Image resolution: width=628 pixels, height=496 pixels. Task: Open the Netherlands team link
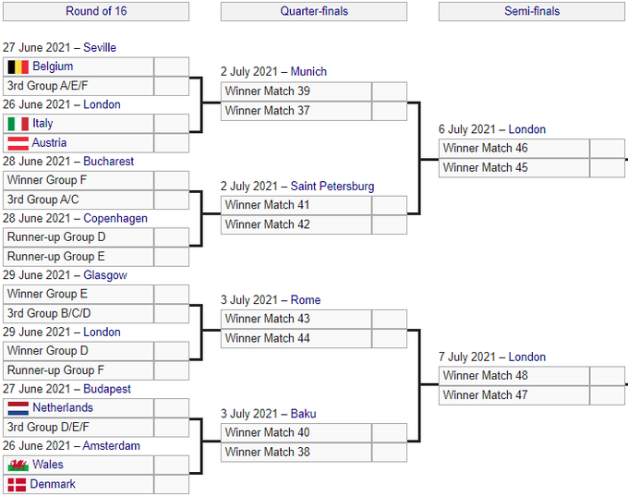[63, 407]
